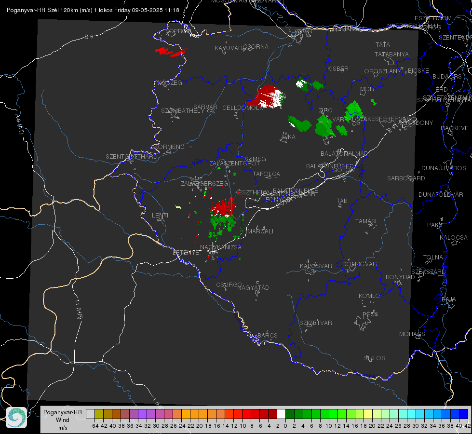Click the large red and white echo west of Kisber

[267, 96]
